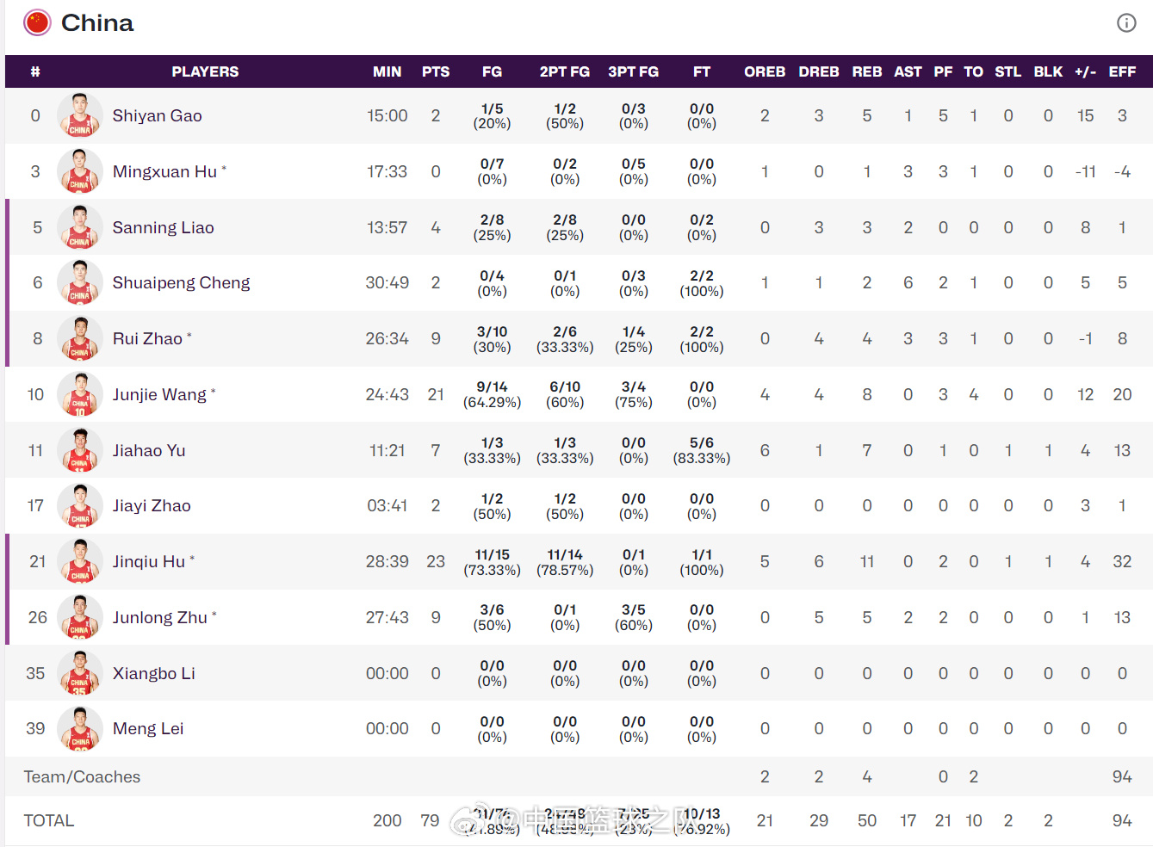1153x847 pixels.
Task: Open Xiangbo Li's player photo
Action: click(x=79, y=673)
